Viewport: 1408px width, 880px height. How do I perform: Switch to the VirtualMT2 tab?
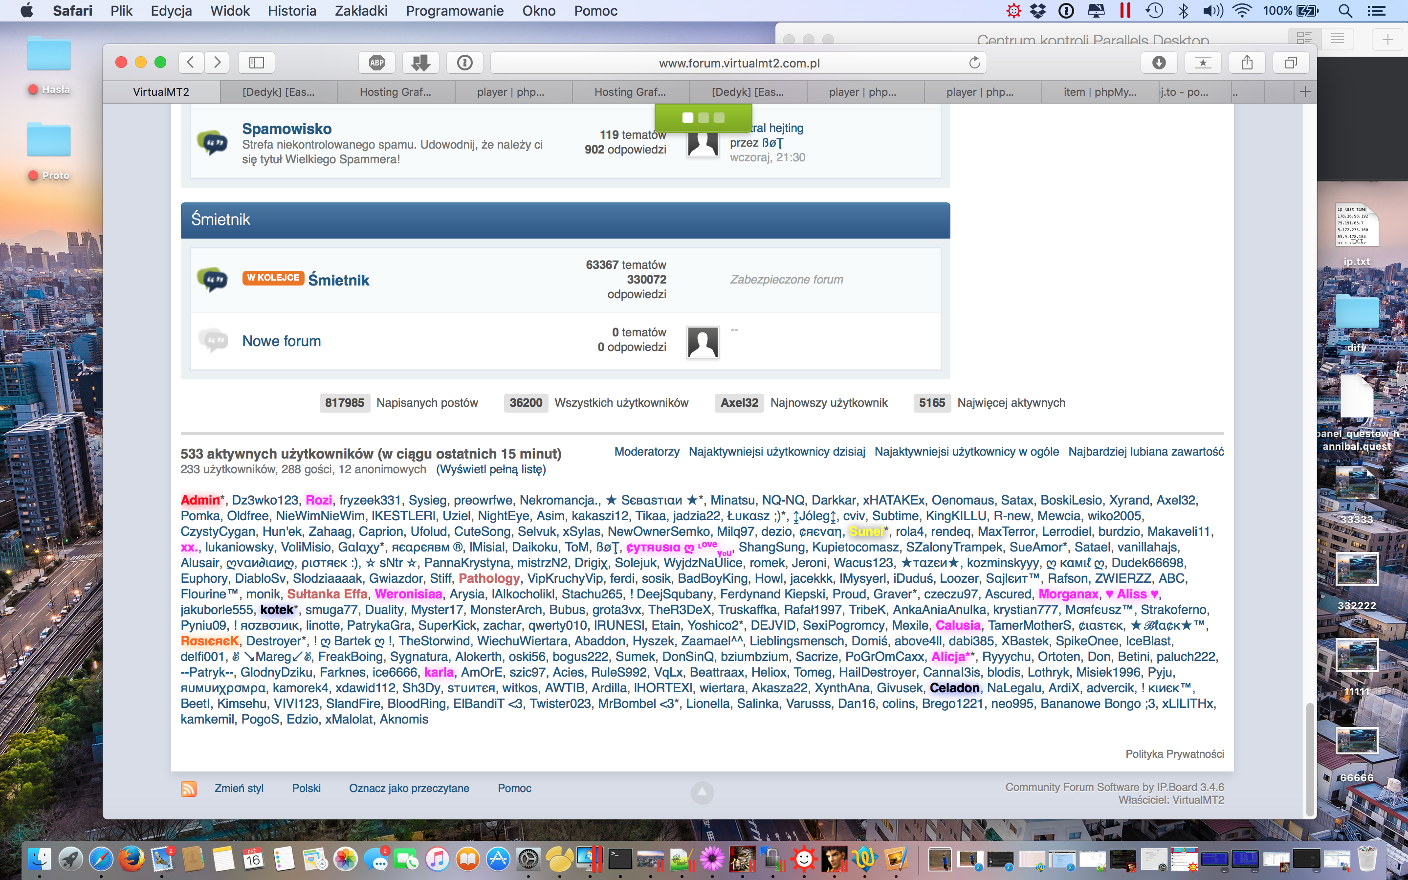click(161, 91)
